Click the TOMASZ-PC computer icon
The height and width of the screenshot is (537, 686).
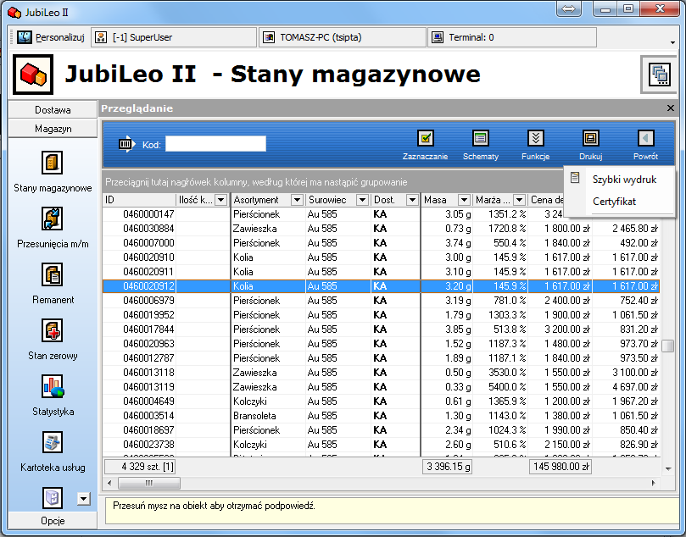269,37
